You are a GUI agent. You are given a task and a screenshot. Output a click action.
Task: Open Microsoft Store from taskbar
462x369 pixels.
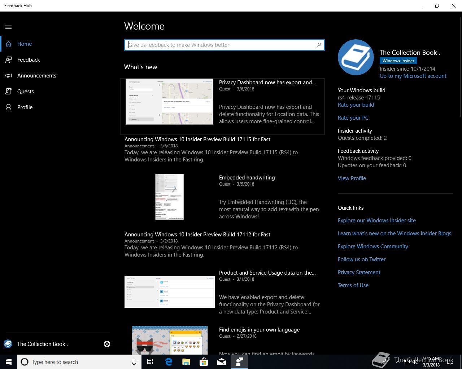(x=204, y=362)
